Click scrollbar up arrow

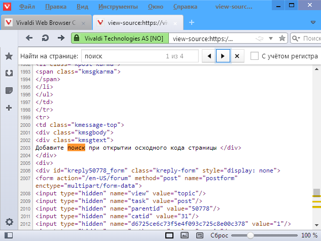coord(316,70)
